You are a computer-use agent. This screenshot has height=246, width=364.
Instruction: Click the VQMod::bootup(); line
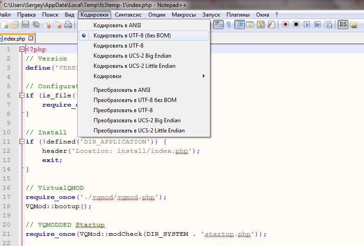(x=58, y=206)
